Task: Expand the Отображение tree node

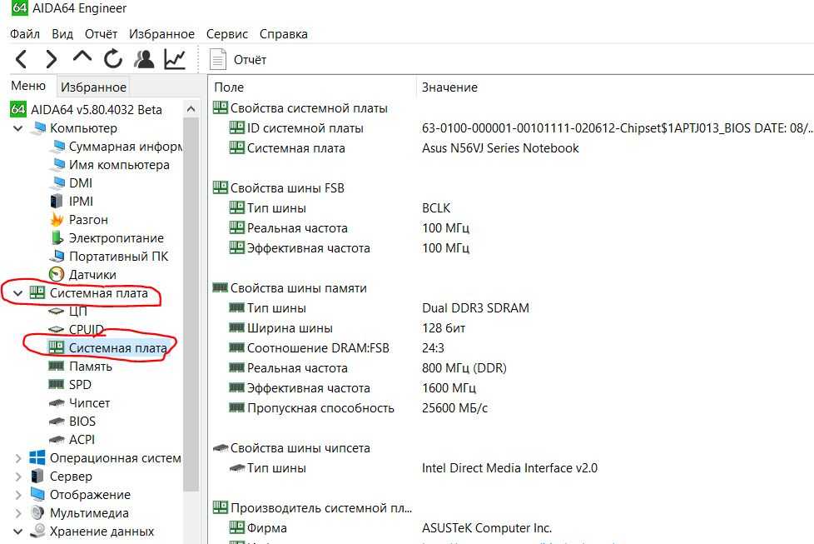Action: click(17, 495)
